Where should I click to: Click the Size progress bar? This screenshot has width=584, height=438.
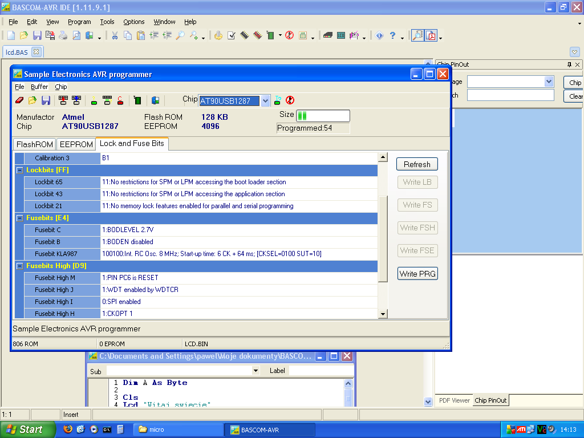click(323, 116)
